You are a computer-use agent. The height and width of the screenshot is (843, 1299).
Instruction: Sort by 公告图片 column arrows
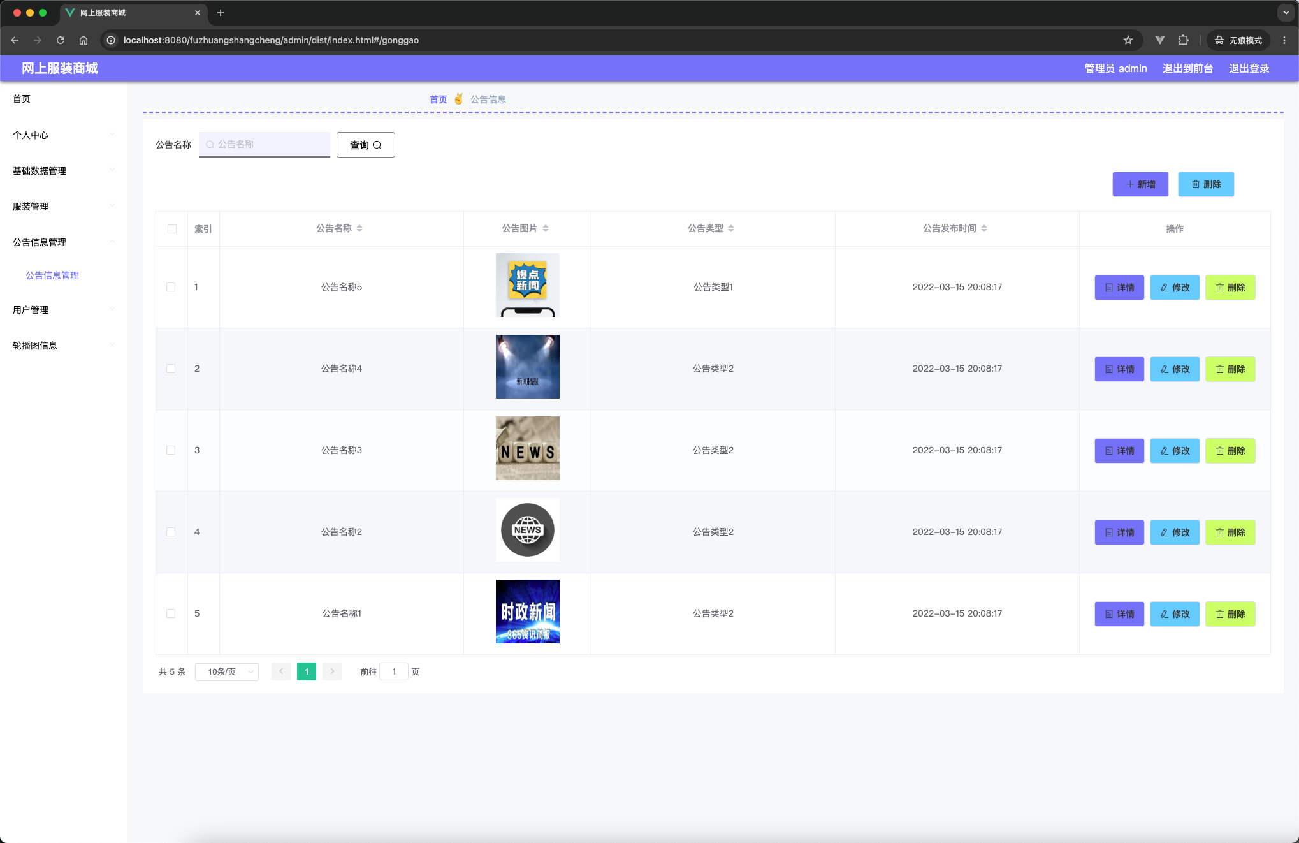click(x=546, y=228)
